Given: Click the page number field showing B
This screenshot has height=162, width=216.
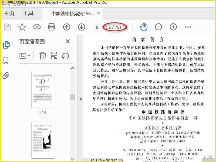Looking at the screenshot, I should pos(97,28).
